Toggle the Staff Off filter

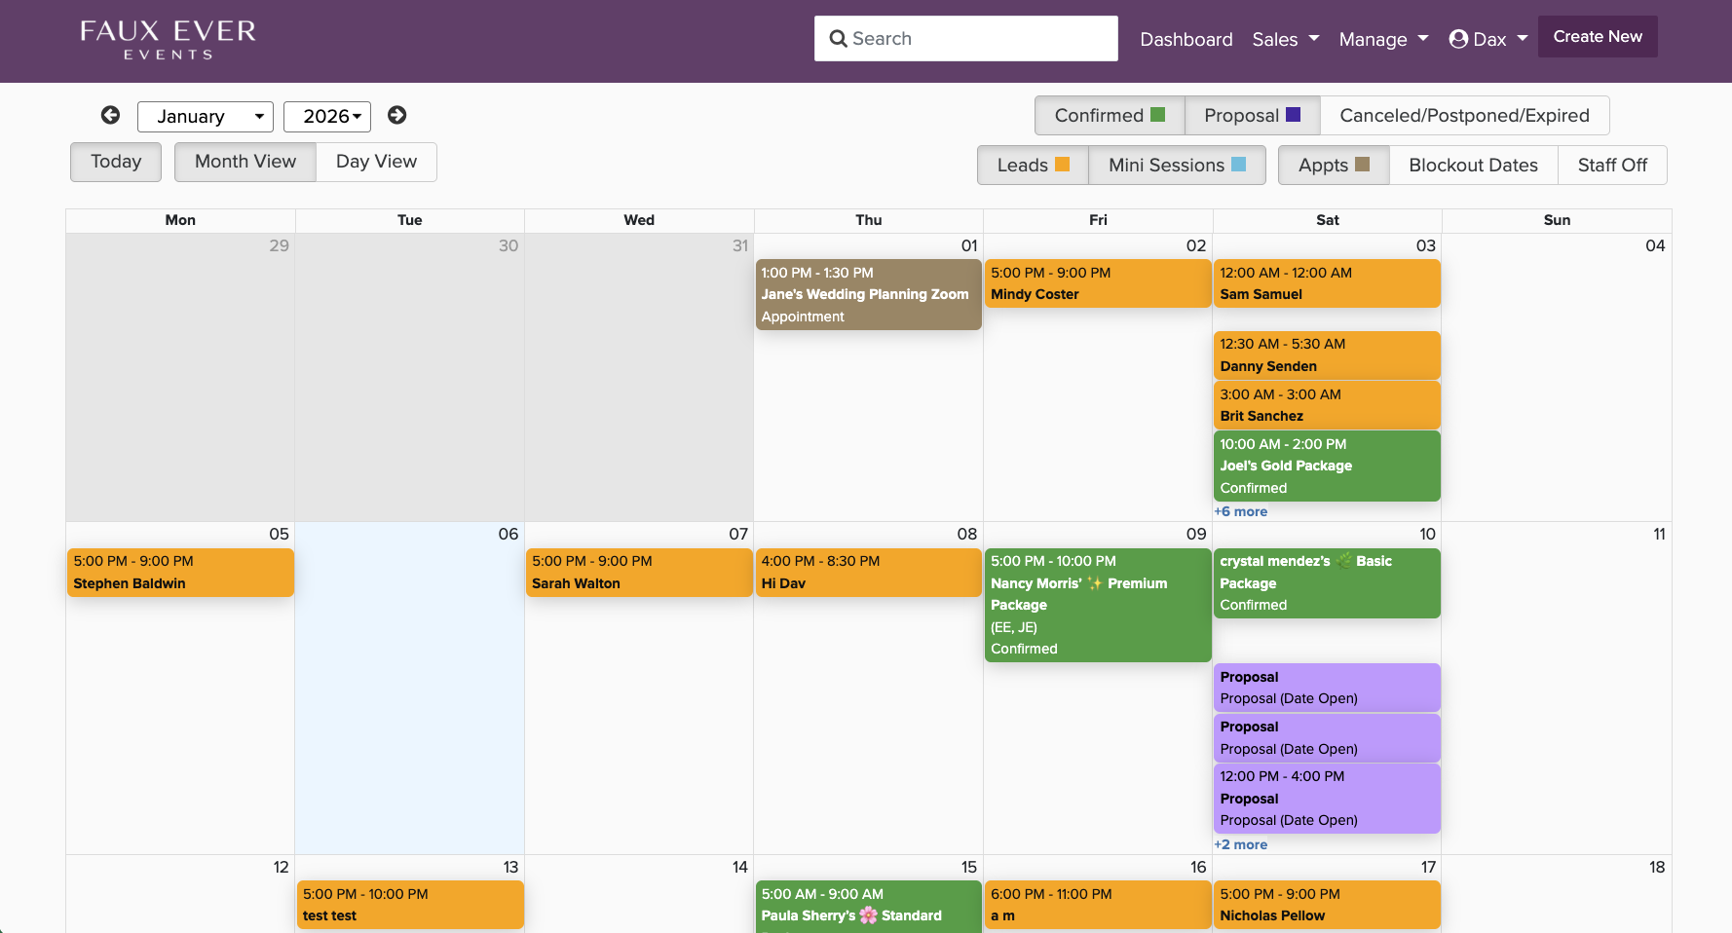pyautogui.click(x=1612, y=165)
